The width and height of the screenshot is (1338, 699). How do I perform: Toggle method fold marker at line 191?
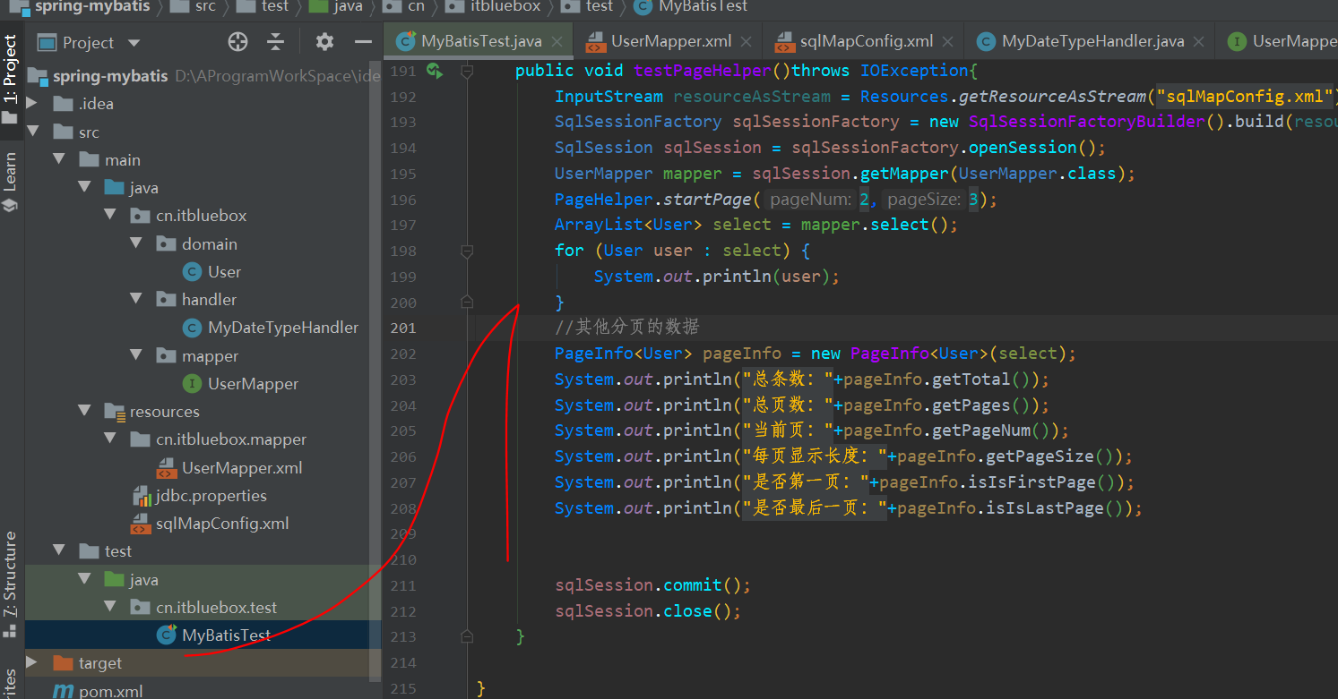[467, 71]
